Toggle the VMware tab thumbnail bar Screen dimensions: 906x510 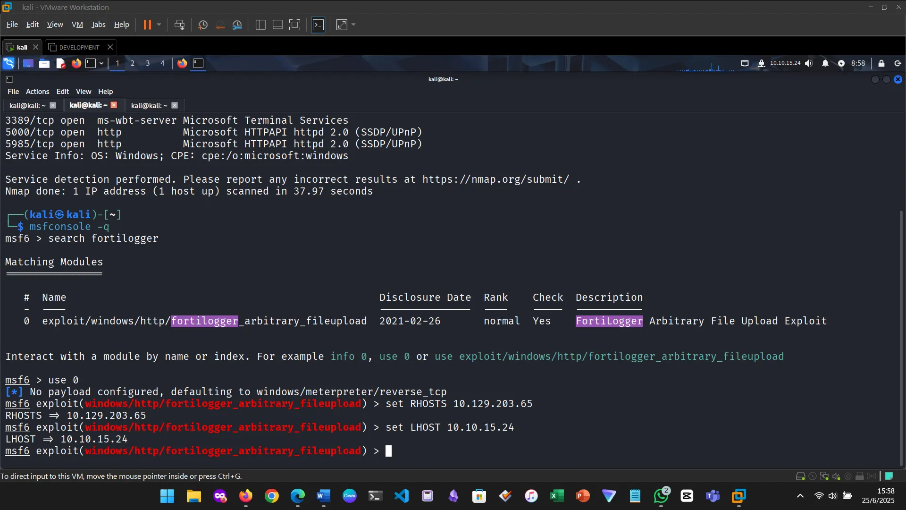(277, 25)
